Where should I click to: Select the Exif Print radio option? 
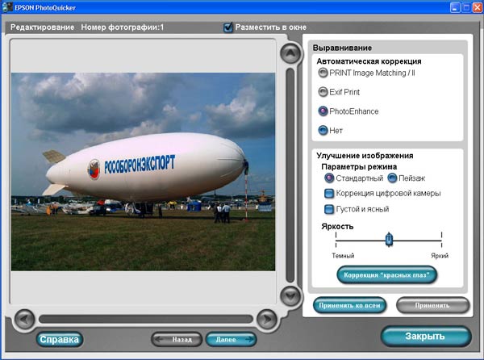323,92
